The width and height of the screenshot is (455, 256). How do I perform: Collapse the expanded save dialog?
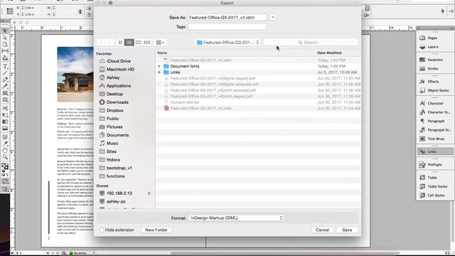click(x=273, y=17)
